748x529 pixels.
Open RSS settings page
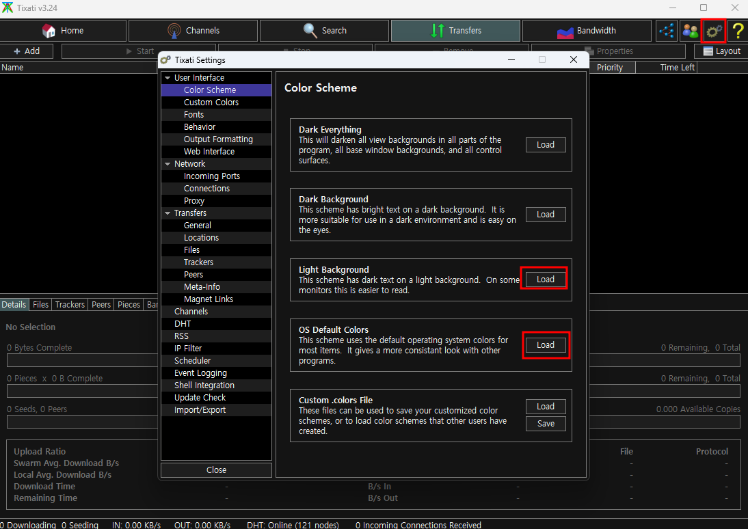216,336
